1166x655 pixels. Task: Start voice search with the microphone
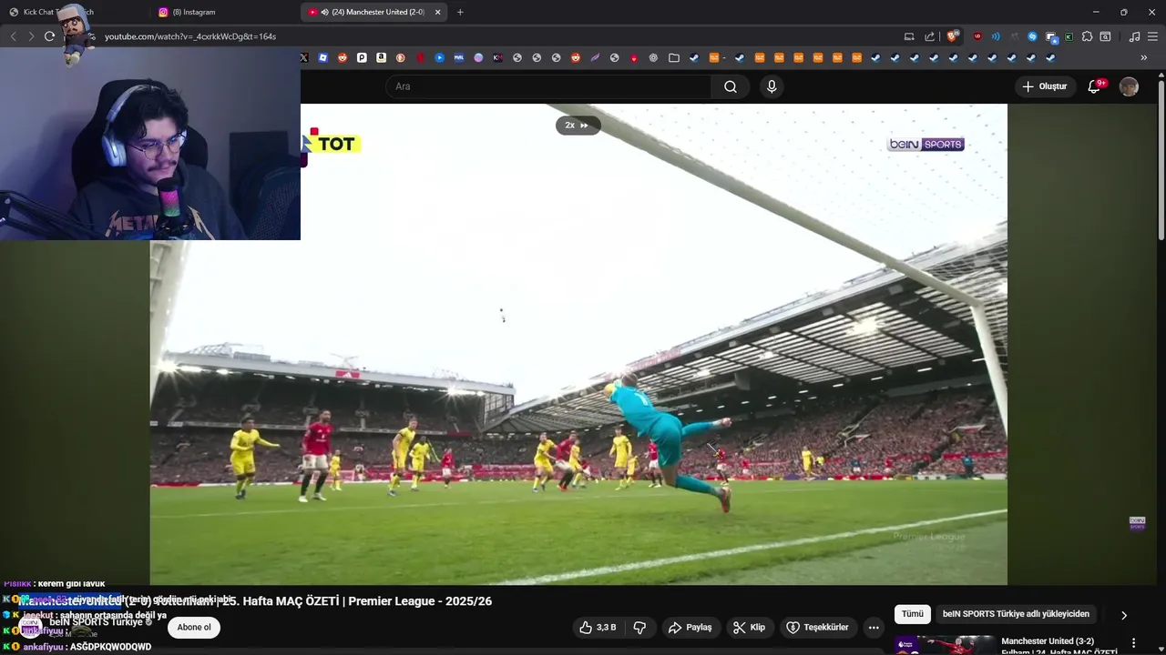(x=772, y=86)
